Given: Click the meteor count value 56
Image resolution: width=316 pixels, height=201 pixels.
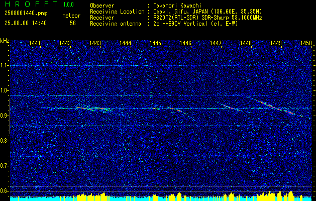Looking at the screenshot, I should [x=73, y=23].
